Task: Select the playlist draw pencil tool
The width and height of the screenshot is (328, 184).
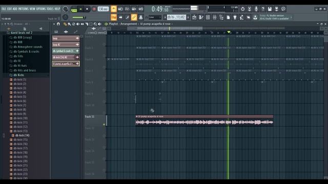Action: (x=65, y=24)
